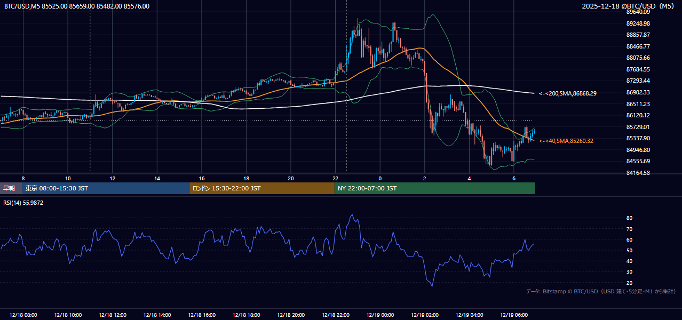682x320 pixels.
Task: Click RSI axis level 80
Action: (x=629, y=218)
